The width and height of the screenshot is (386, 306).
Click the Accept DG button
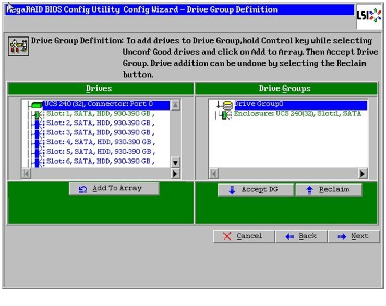click(x=256, y=190)
